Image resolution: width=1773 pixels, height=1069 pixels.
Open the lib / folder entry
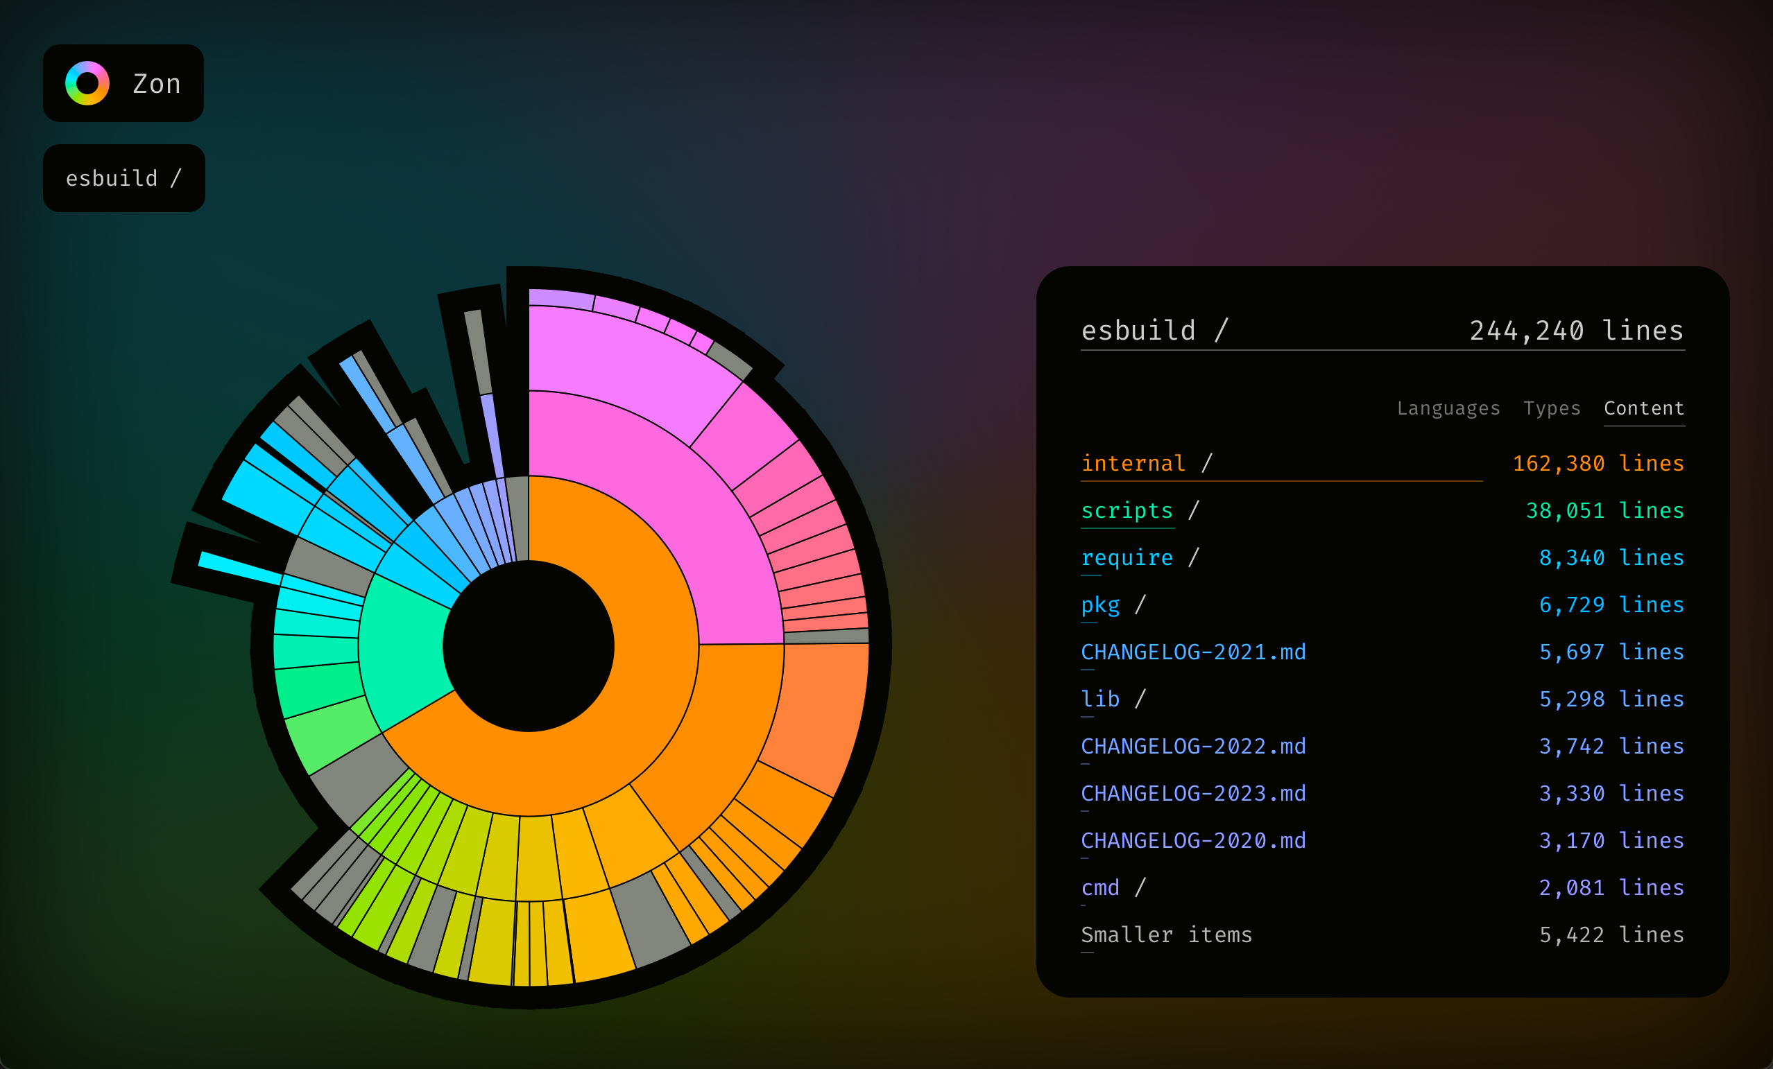1382,699
